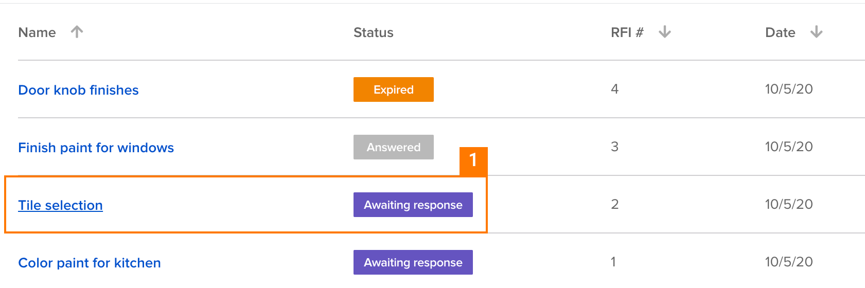Click the date in the Door knob finishes row
Viewport: 865px width, 288px height.
(789, 89)
